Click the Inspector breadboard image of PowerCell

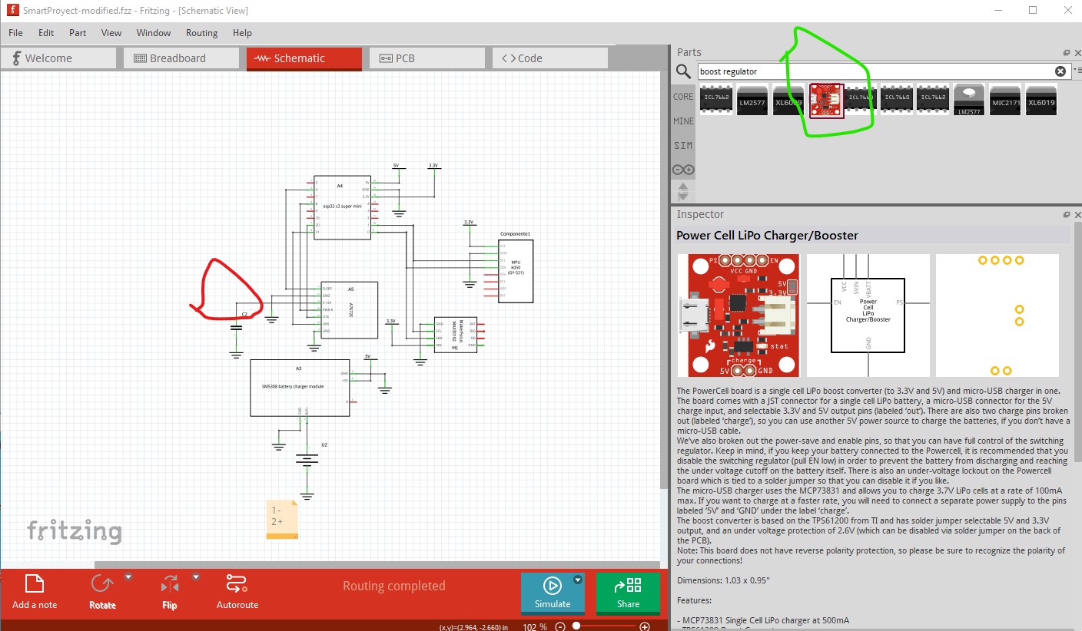point(738,315)
